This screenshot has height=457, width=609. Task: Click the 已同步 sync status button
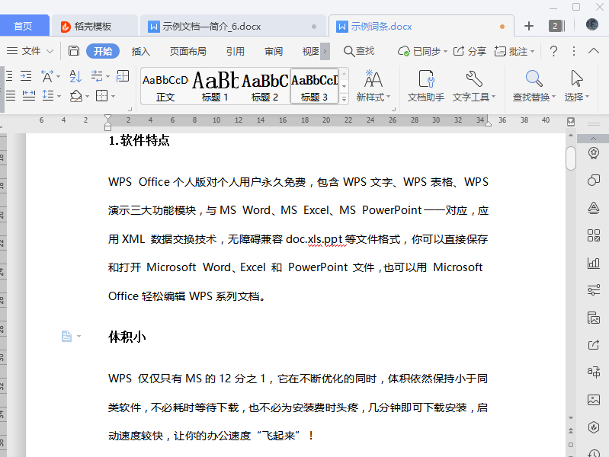[420, 51]
